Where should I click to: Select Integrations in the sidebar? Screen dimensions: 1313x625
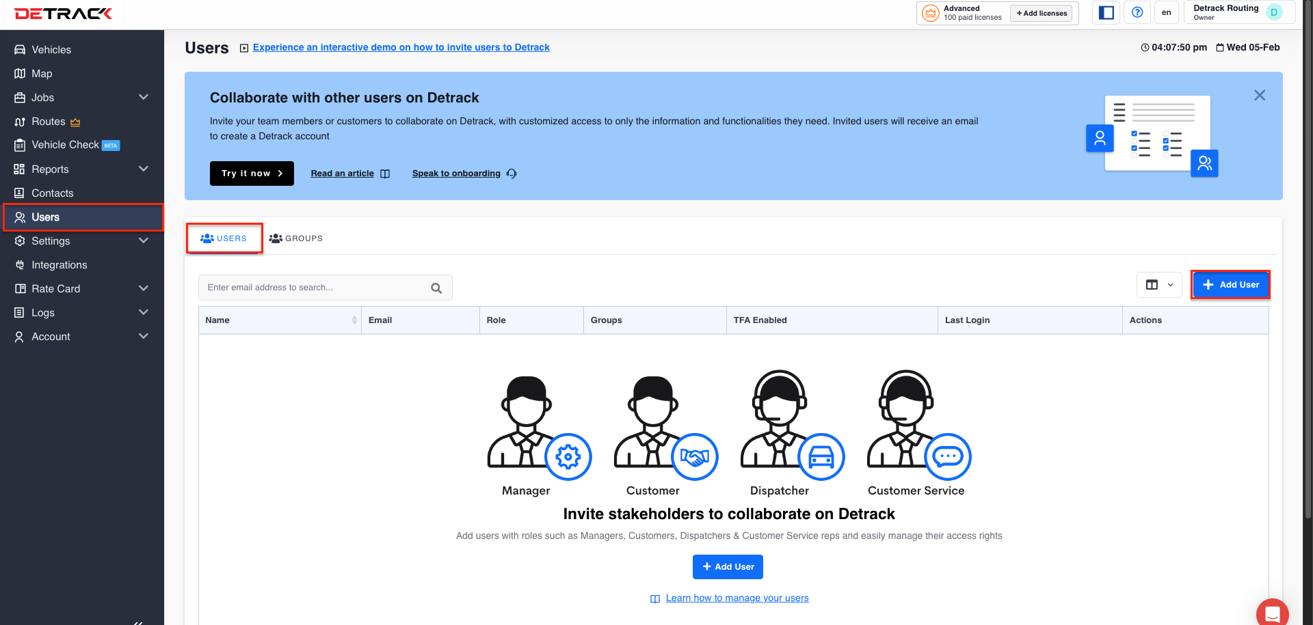[x=59, y=265]
